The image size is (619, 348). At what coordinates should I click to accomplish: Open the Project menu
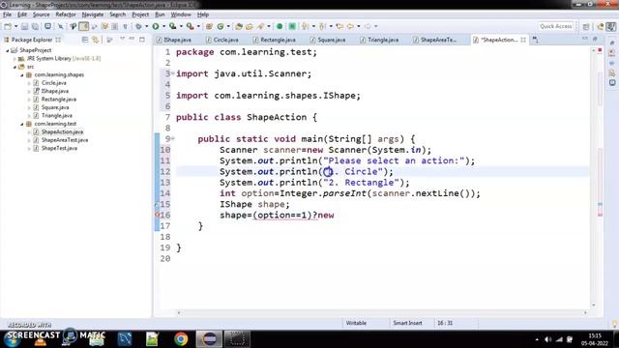(140, 14)
